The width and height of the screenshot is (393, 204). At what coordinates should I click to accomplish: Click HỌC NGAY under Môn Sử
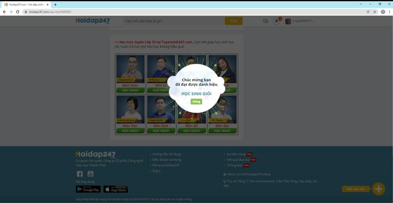click(x=192, y=131)
